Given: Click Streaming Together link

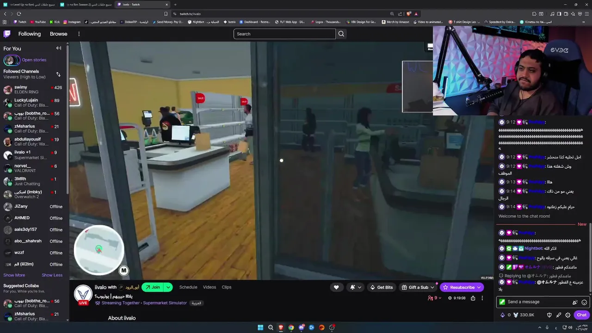Looking at the screenshot, I should click(x=121, y=303).
